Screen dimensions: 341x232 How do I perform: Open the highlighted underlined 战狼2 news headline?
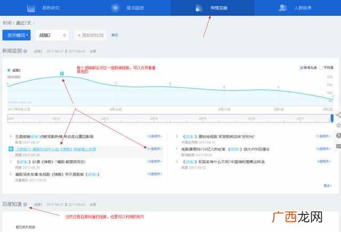[x=56, y=149]
